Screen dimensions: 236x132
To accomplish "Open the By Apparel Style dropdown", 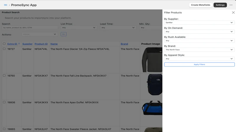I will (199, 59).
